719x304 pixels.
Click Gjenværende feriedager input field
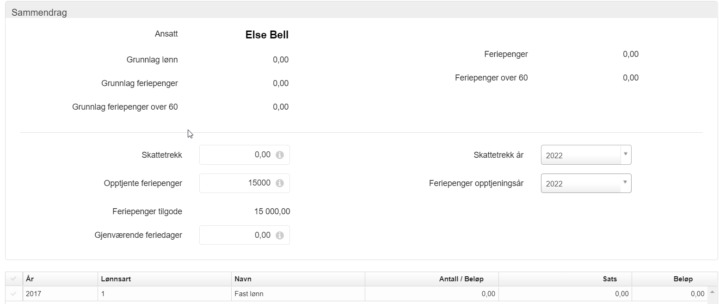click(x=237, y=236)
